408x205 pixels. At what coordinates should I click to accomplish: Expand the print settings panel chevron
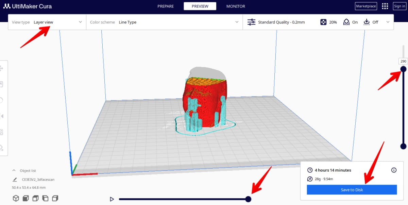point(388,22)
